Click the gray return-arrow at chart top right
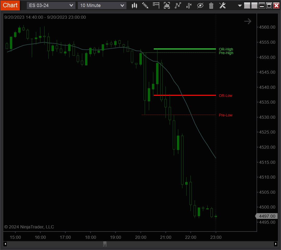The image size is (281, 250). point(248,21)
